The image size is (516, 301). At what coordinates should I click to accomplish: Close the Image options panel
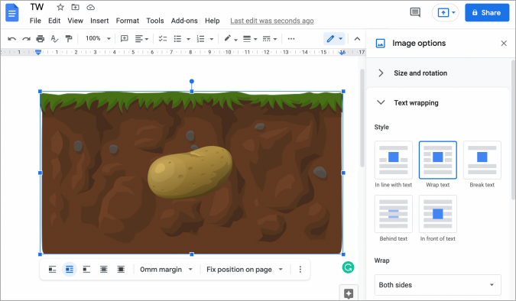[504, 43]
